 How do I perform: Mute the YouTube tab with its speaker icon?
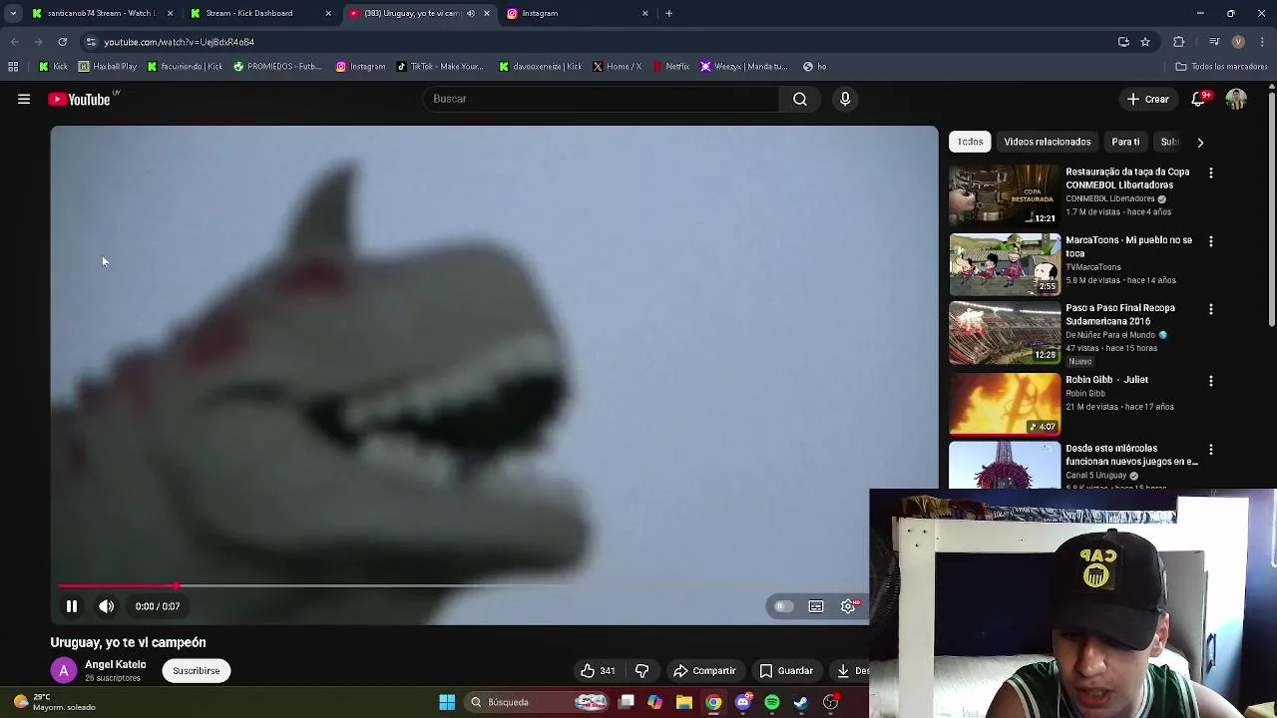(x=471, y=13)
